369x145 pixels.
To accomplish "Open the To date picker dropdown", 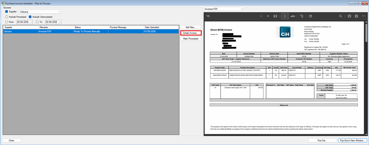I will click(60, 22).
